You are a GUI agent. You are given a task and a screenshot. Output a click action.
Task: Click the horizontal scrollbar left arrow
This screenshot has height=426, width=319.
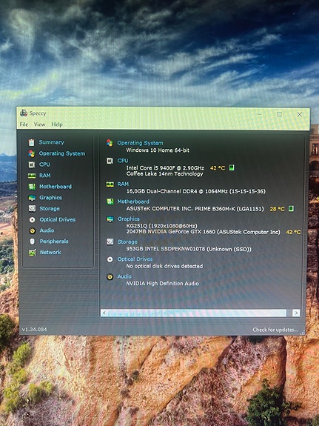[x=104, y=313]
